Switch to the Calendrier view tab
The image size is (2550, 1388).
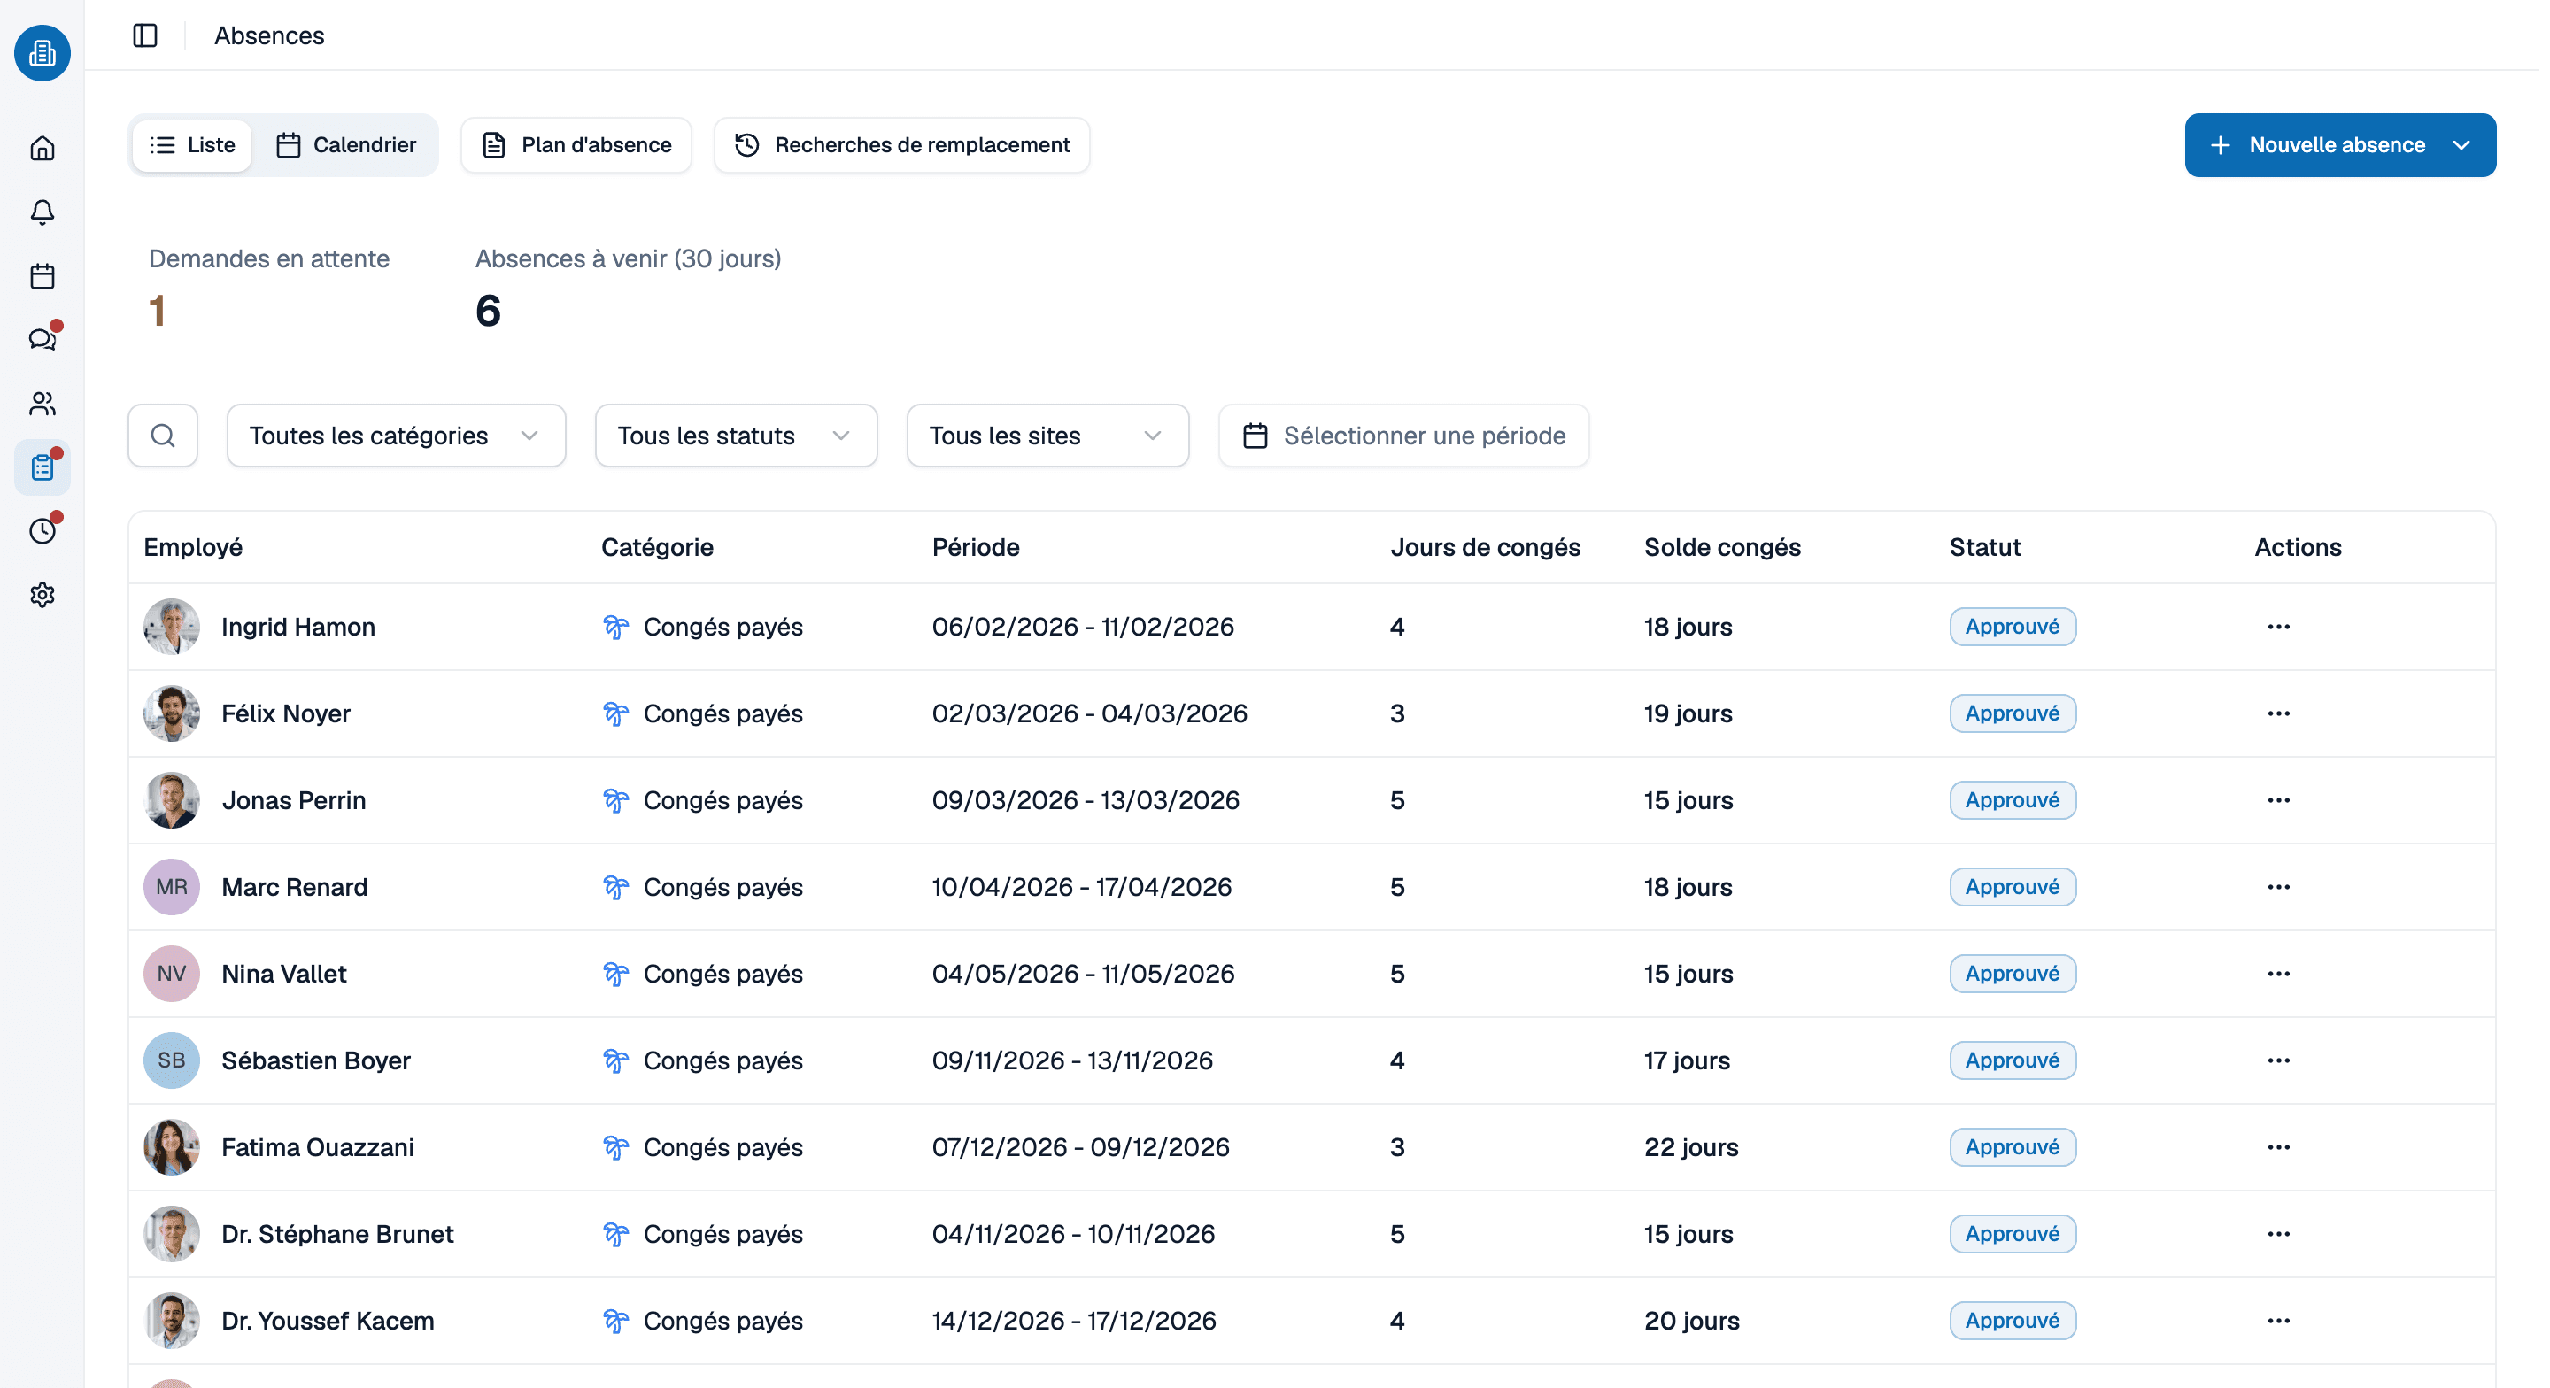point(345,145)
